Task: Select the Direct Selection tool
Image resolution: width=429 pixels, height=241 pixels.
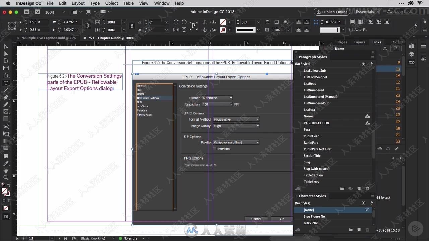Action: coord(6,54)
